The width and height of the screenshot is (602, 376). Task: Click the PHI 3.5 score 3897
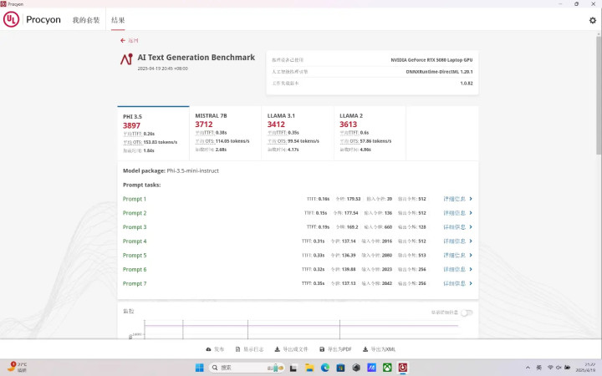pyautogui.click(x=132, y=125)
